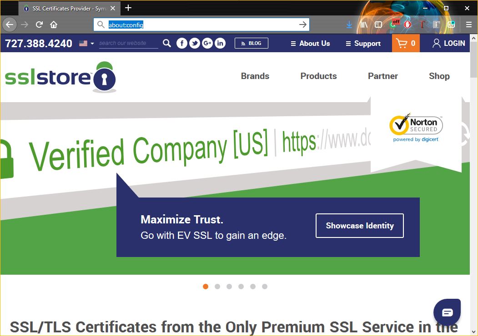Image resolution: width=478 pixels, height=336 pixels.
Task: Go back with the browser back arrow
Action: [x=10, y=25]
